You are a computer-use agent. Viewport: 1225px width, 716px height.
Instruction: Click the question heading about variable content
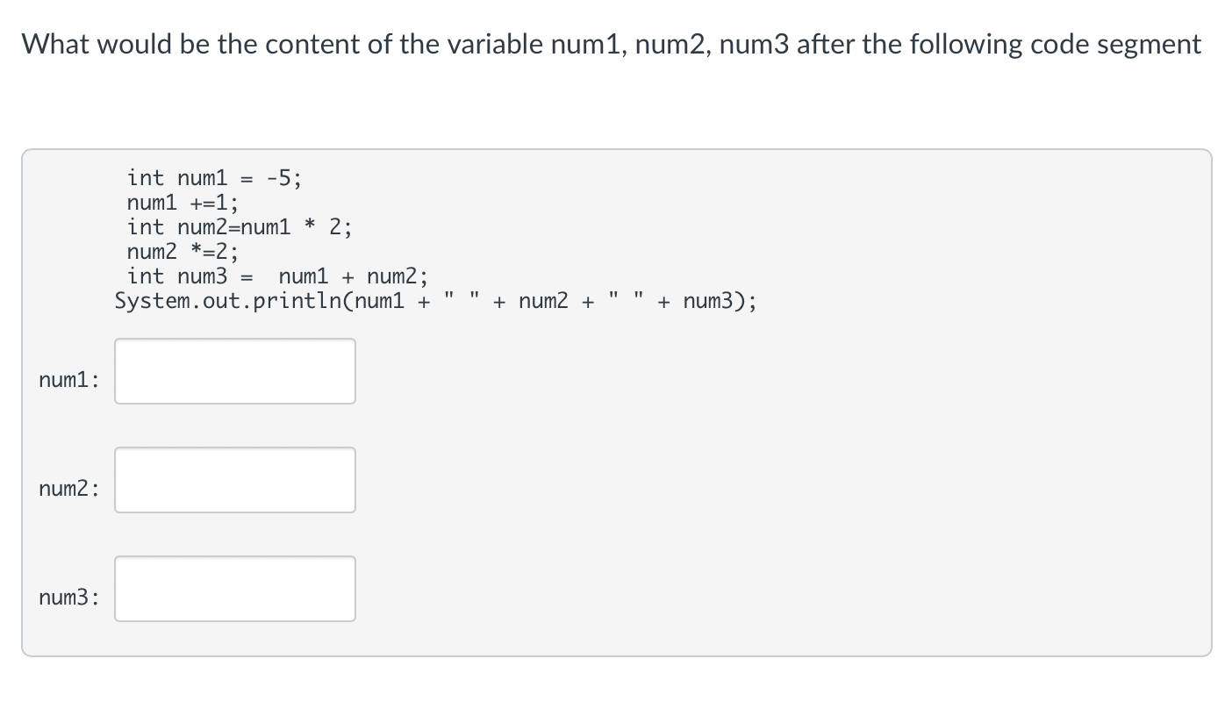[x=612, y=44]
